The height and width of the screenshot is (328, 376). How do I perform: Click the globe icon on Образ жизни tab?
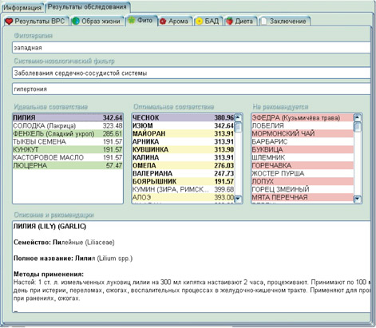[x=76, y=22]
